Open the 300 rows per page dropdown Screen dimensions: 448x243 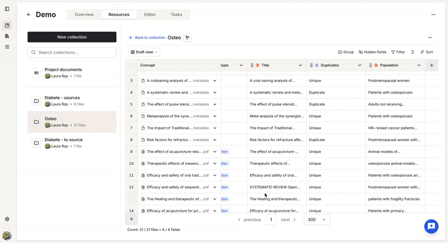[x=316, y=219]
